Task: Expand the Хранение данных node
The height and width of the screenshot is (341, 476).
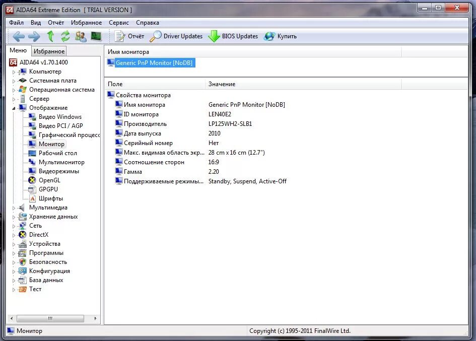Action: coord(14,218)
